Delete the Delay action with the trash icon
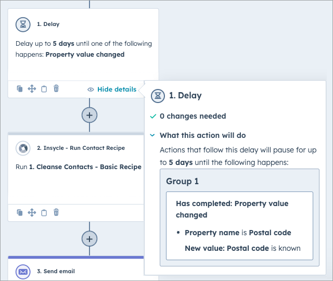This screenshot has height=281, width=333. click(56, 88)
